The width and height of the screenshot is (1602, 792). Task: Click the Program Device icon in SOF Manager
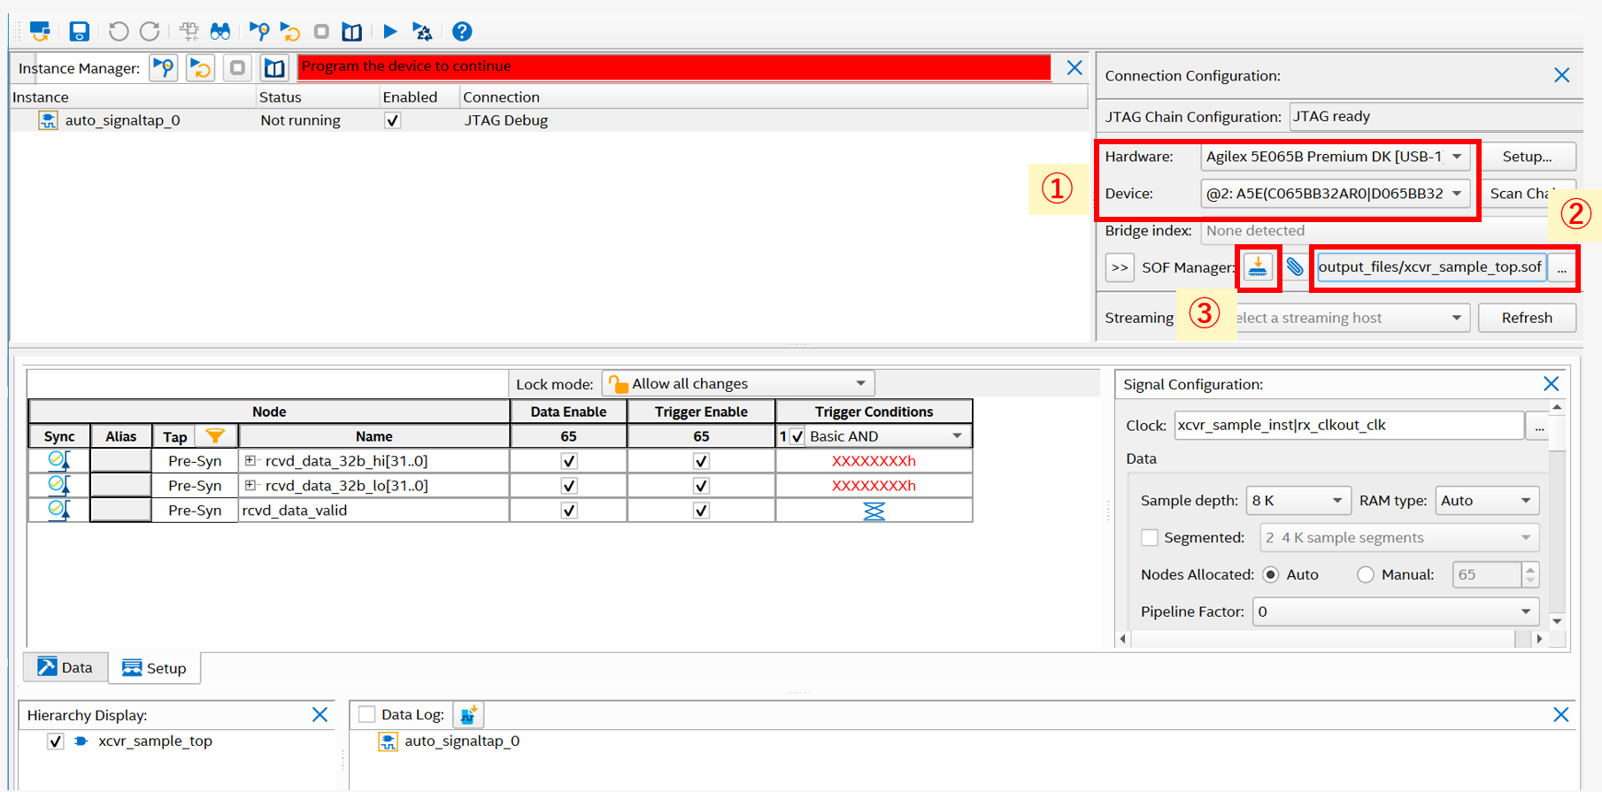1258,267
